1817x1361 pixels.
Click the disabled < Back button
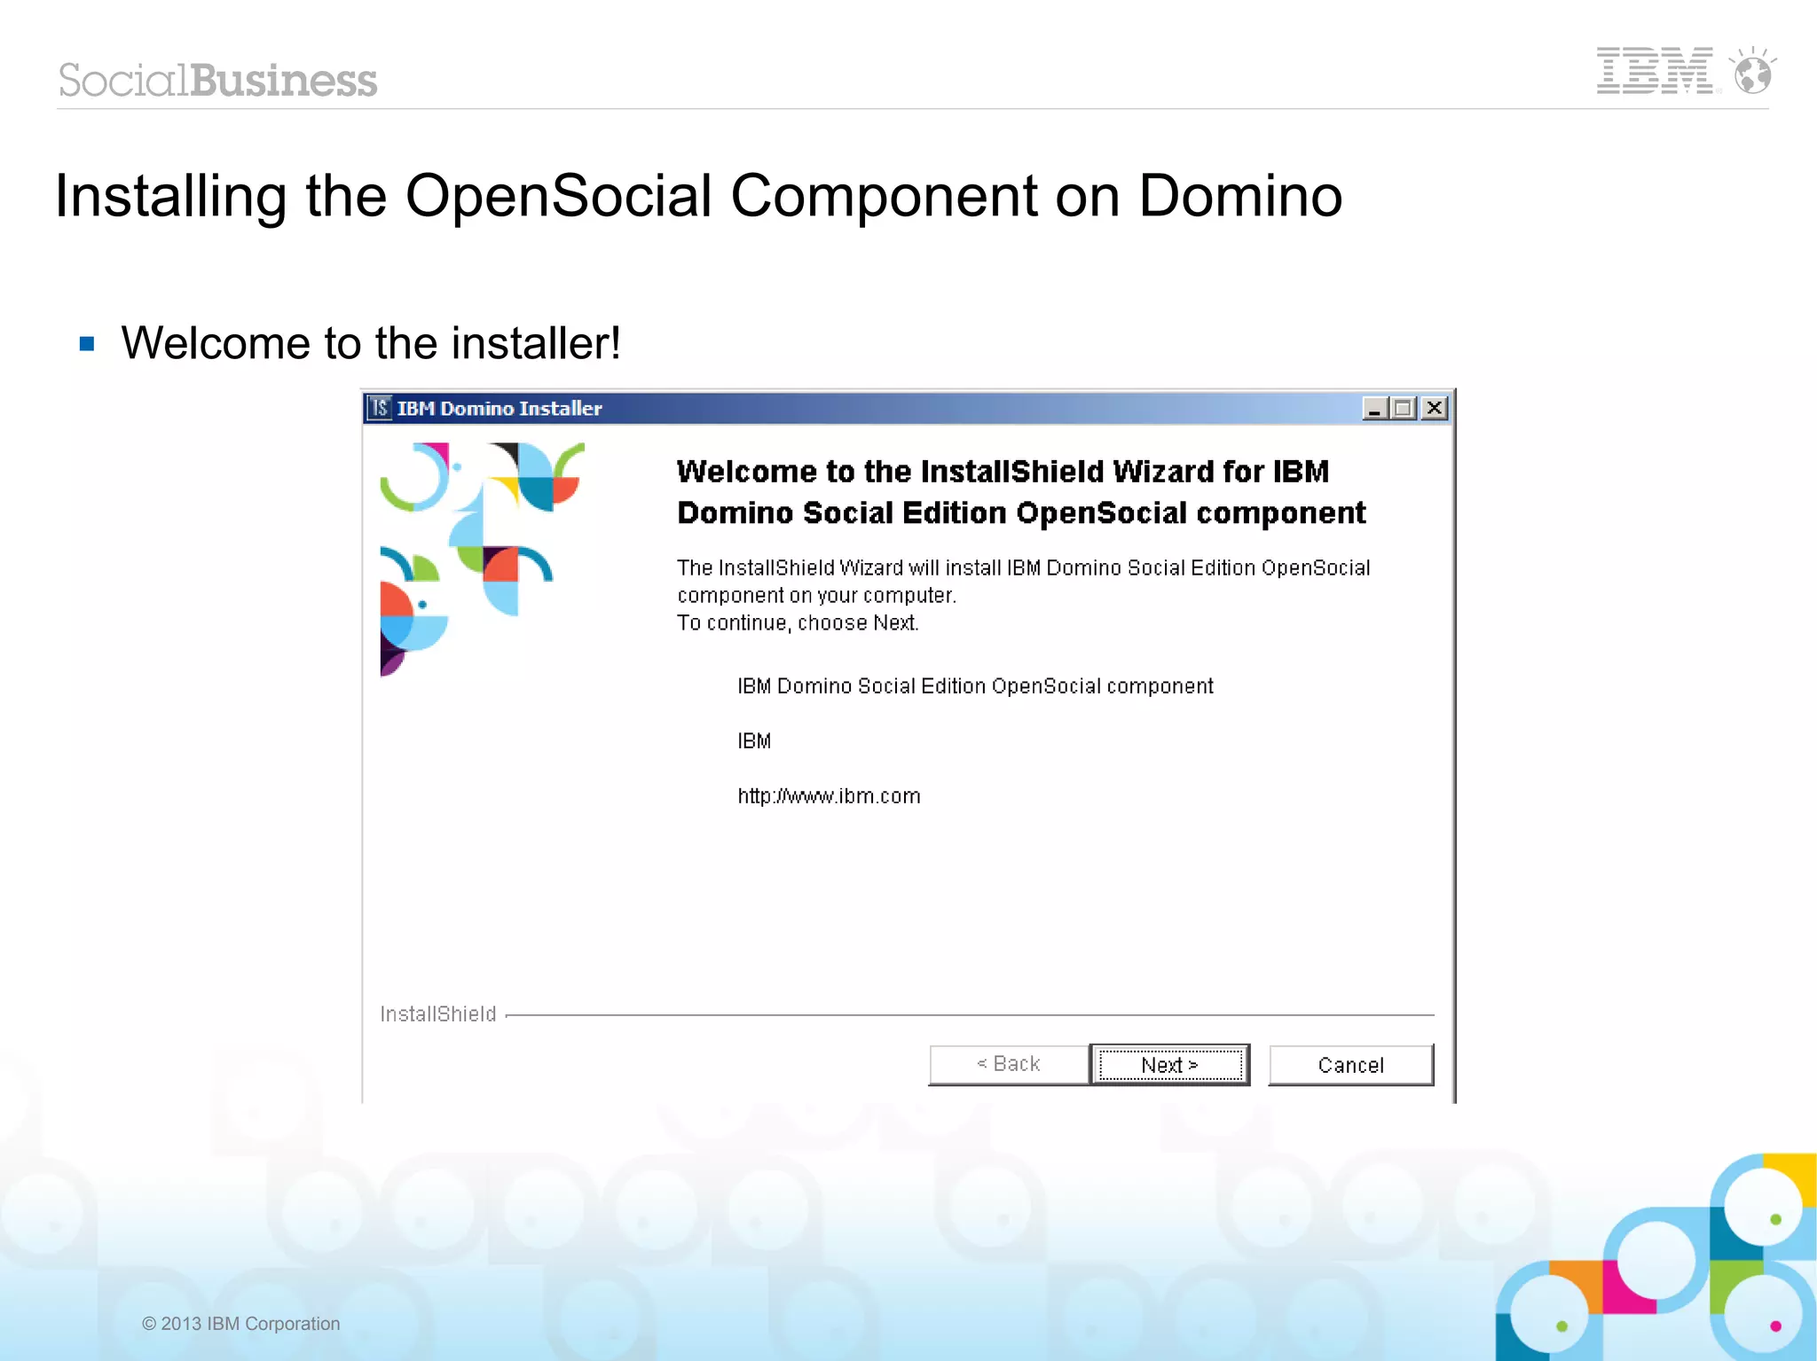point(1009,1064)
